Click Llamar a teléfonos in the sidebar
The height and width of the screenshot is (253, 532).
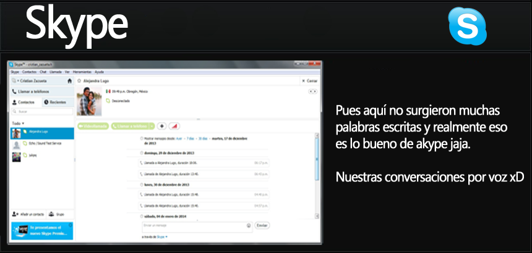pyautogui.click(x=42, y=91)
